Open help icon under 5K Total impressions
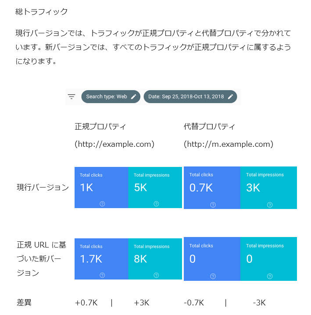This screenshot has height=315, width=311. click(156, 204)
